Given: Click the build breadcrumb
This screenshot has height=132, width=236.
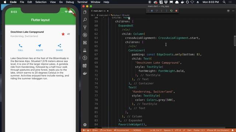Looking at the screenshot, I should 126,15.
